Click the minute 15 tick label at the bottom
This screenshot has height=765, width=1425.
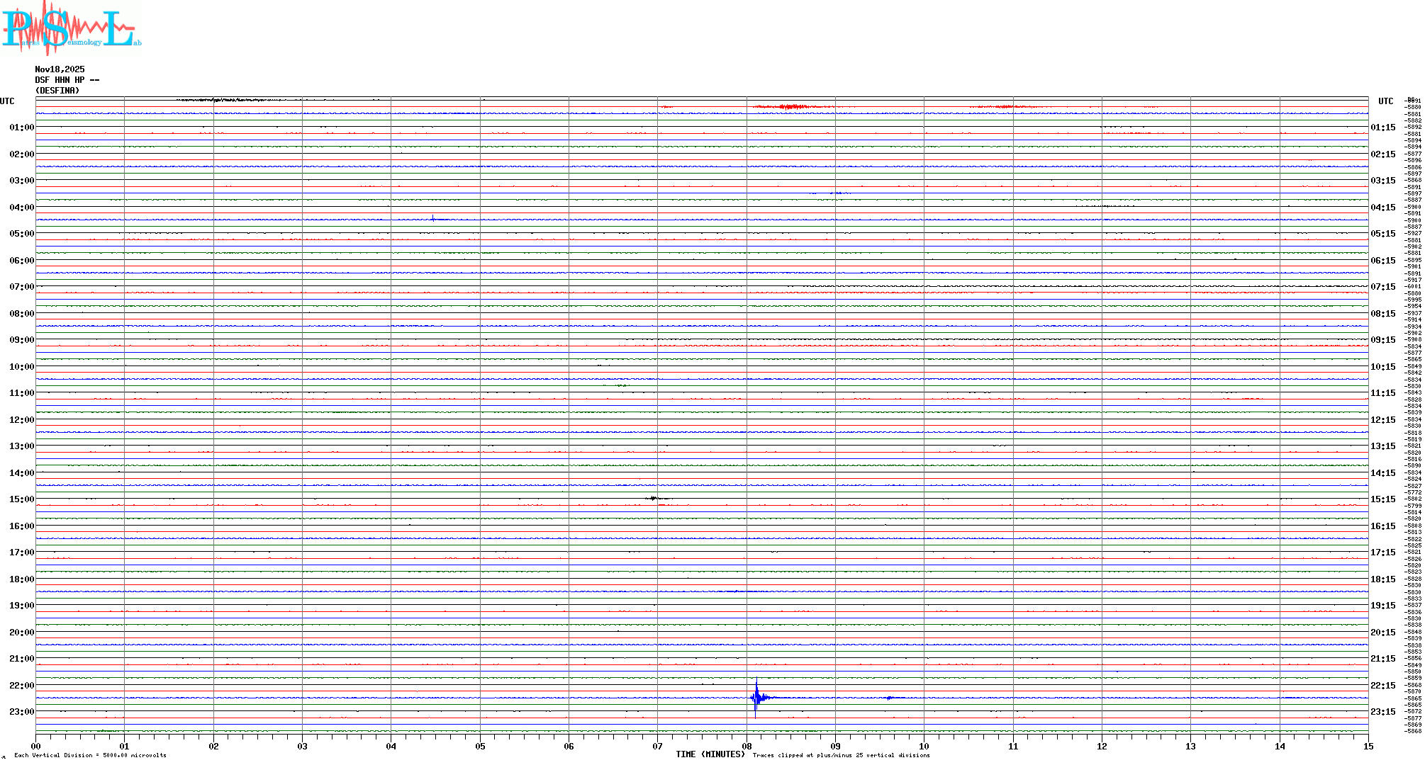[x=1368, y=747]
